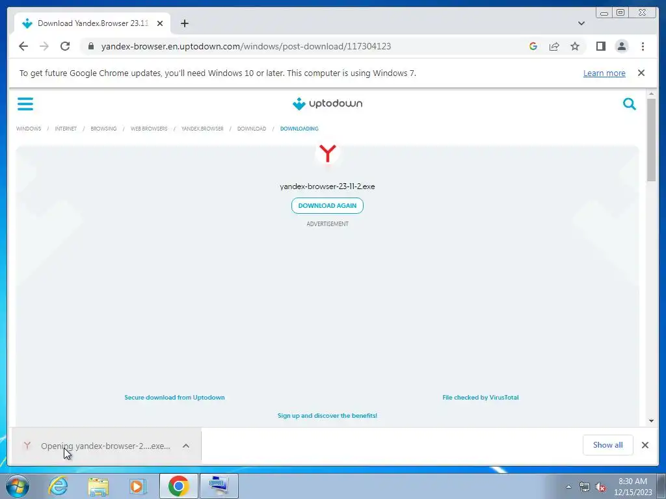
Task: Click the DOWNLOAD AGAIN button
Action: tap(328, 206)
